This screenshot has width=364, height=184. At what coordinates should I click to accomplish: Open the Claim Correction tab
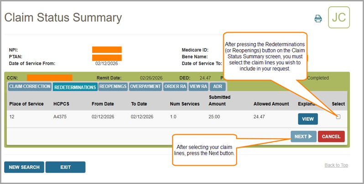(x=30, y=87)
